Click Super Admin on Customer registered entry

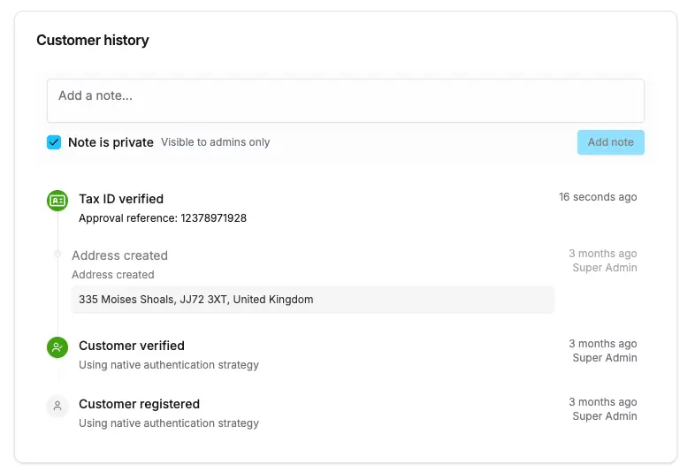coord(604,416)
